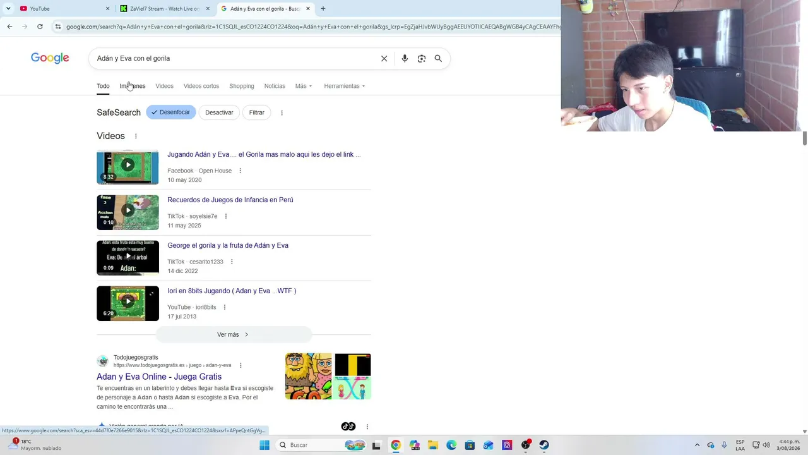
Task: Select the Filtrar SafeSearch option
Action: pyautogui.click(x=256, y=112)
